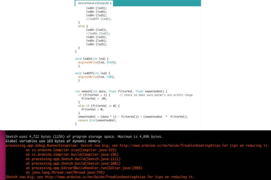The height and width of the screenshot is (180, 271).
Task: Click 'Maximum is 4,096 bytes.' in console
Action: [x=140, y=137]
